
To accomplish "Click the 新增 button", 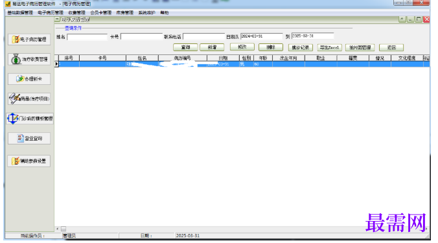I will pyautogui.click(x=212, y=47).
